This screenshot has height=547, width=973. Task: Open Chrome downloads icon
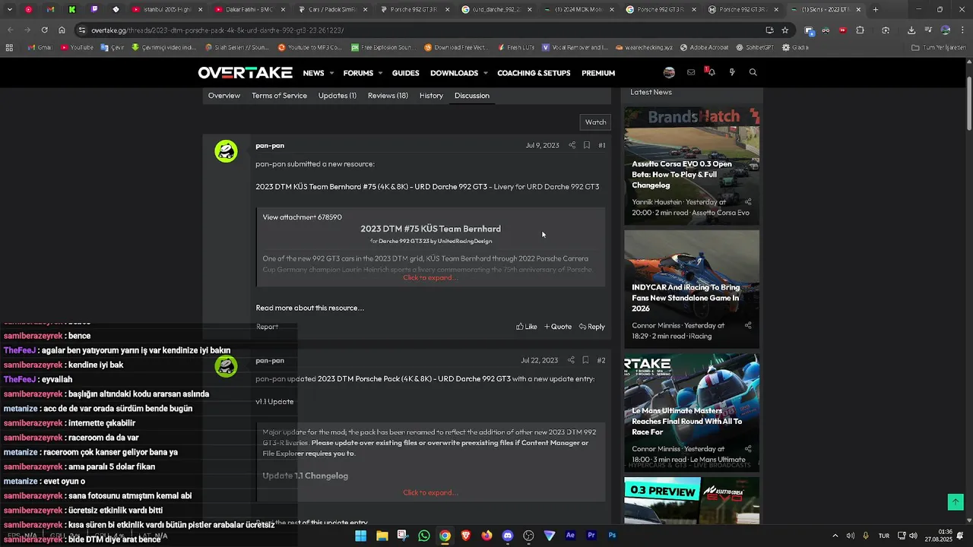[911, 30]
